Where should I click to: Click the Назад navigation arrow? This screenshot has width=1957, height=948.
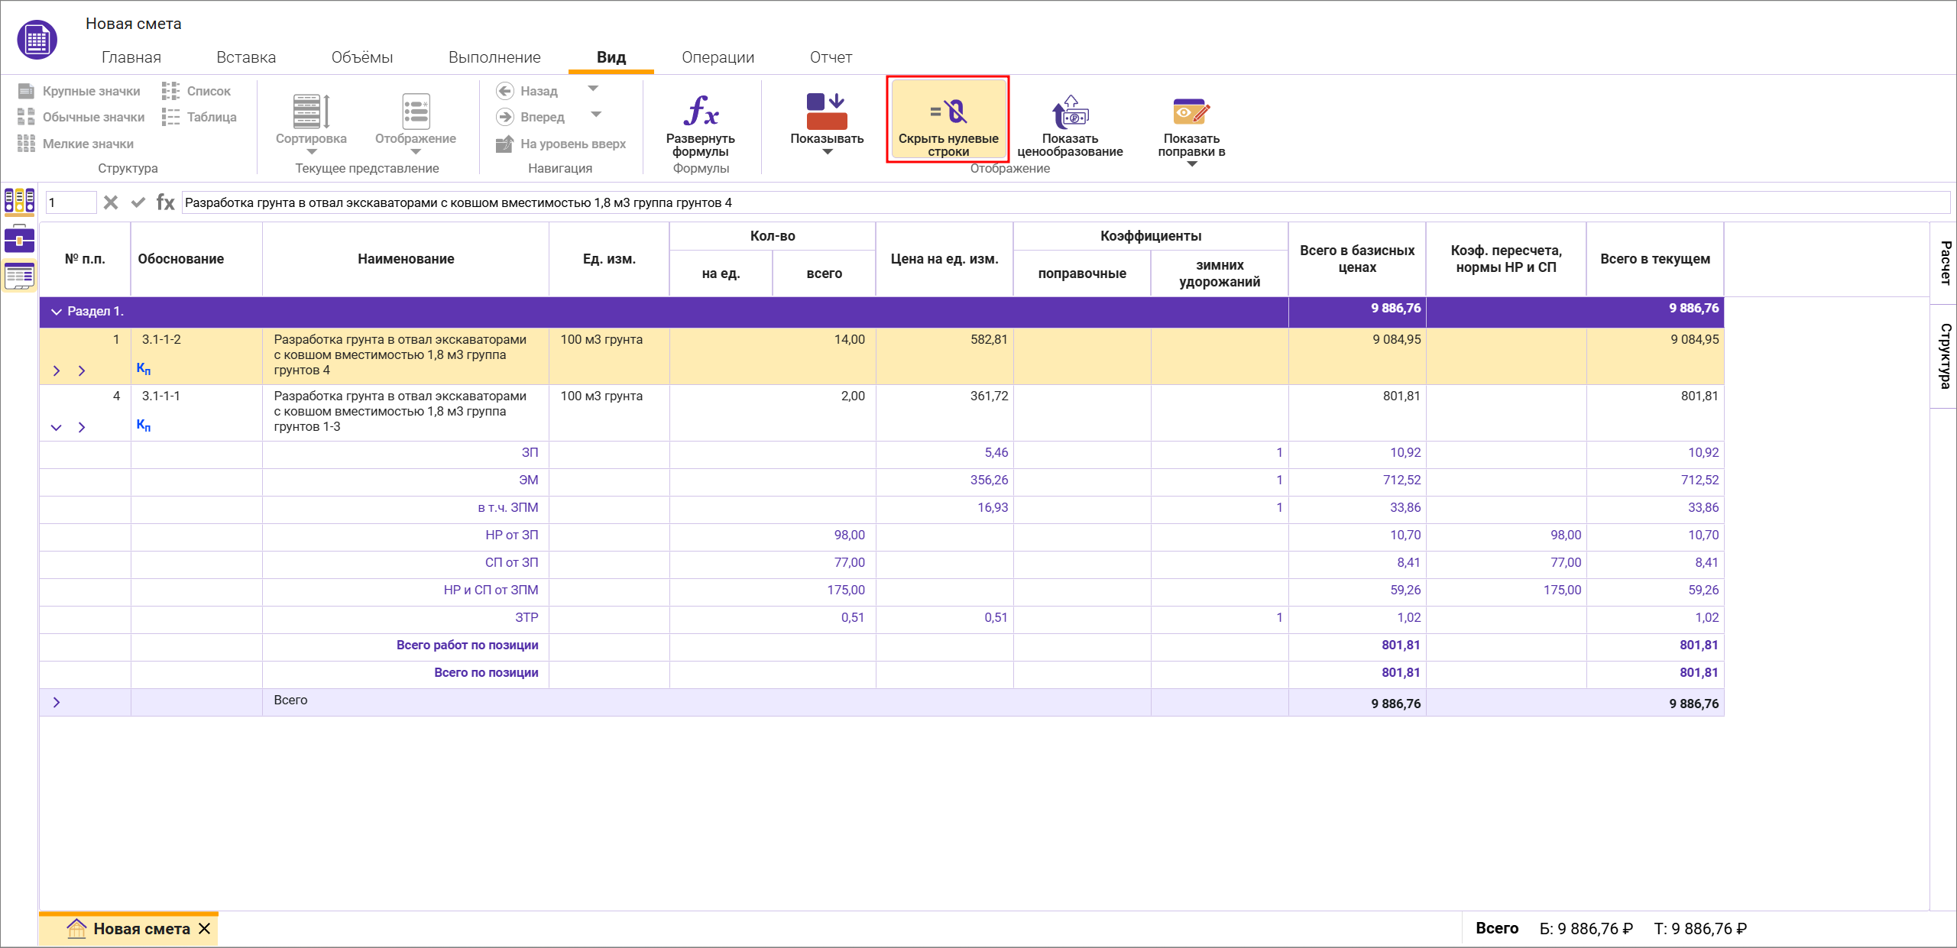click(x=505, y=91)
